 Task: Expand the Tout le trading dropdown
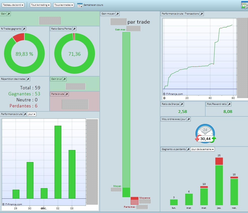[x=40, y=5]
